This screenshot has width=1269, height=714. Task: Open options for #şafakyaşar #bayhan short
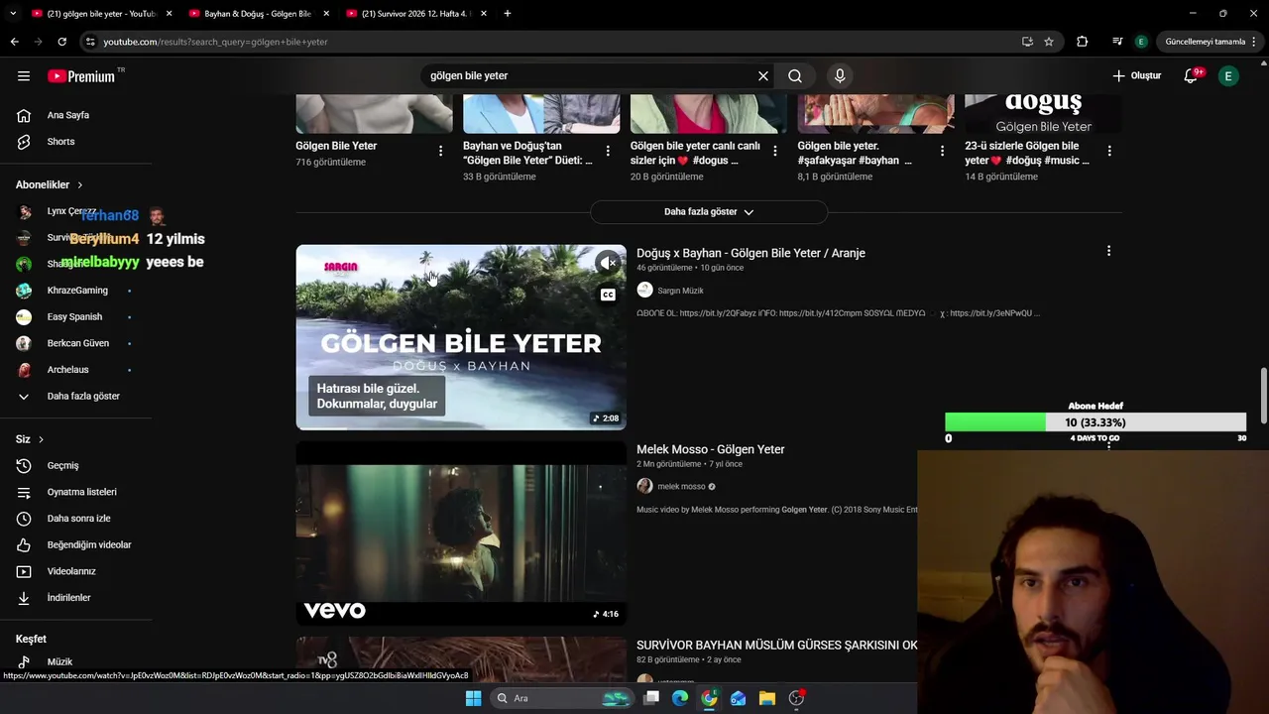coord(943,151)
